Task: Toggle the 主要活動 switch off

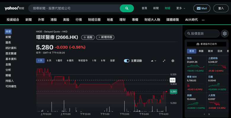Action: click(126, 61)
